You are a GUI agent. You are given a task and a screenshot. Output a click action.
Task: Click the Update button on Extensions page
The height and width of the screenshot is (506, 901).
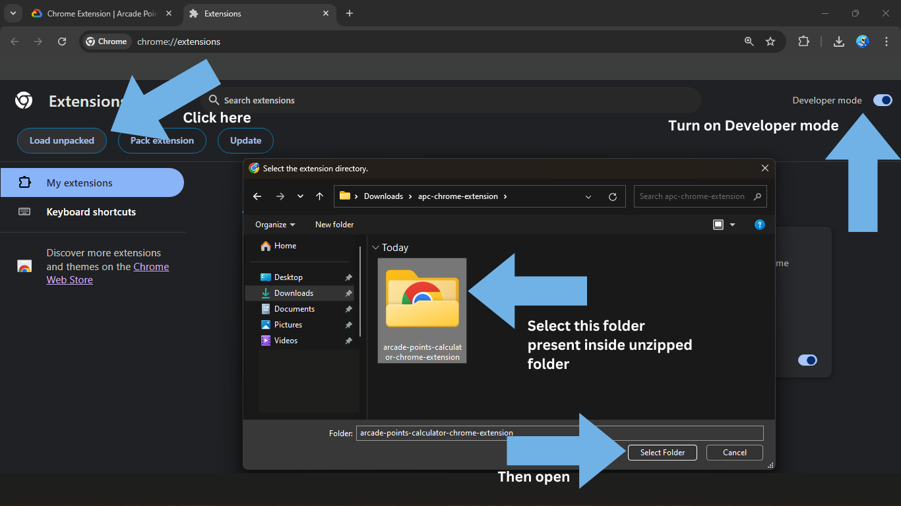pos(245,140)
